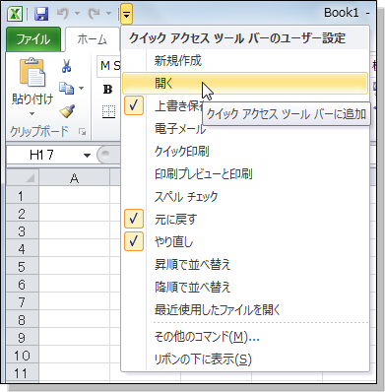Viewport: 385px width, 392px height.
Task: Choose 新規作成 from the menu
Action: [x=245, y=61]
